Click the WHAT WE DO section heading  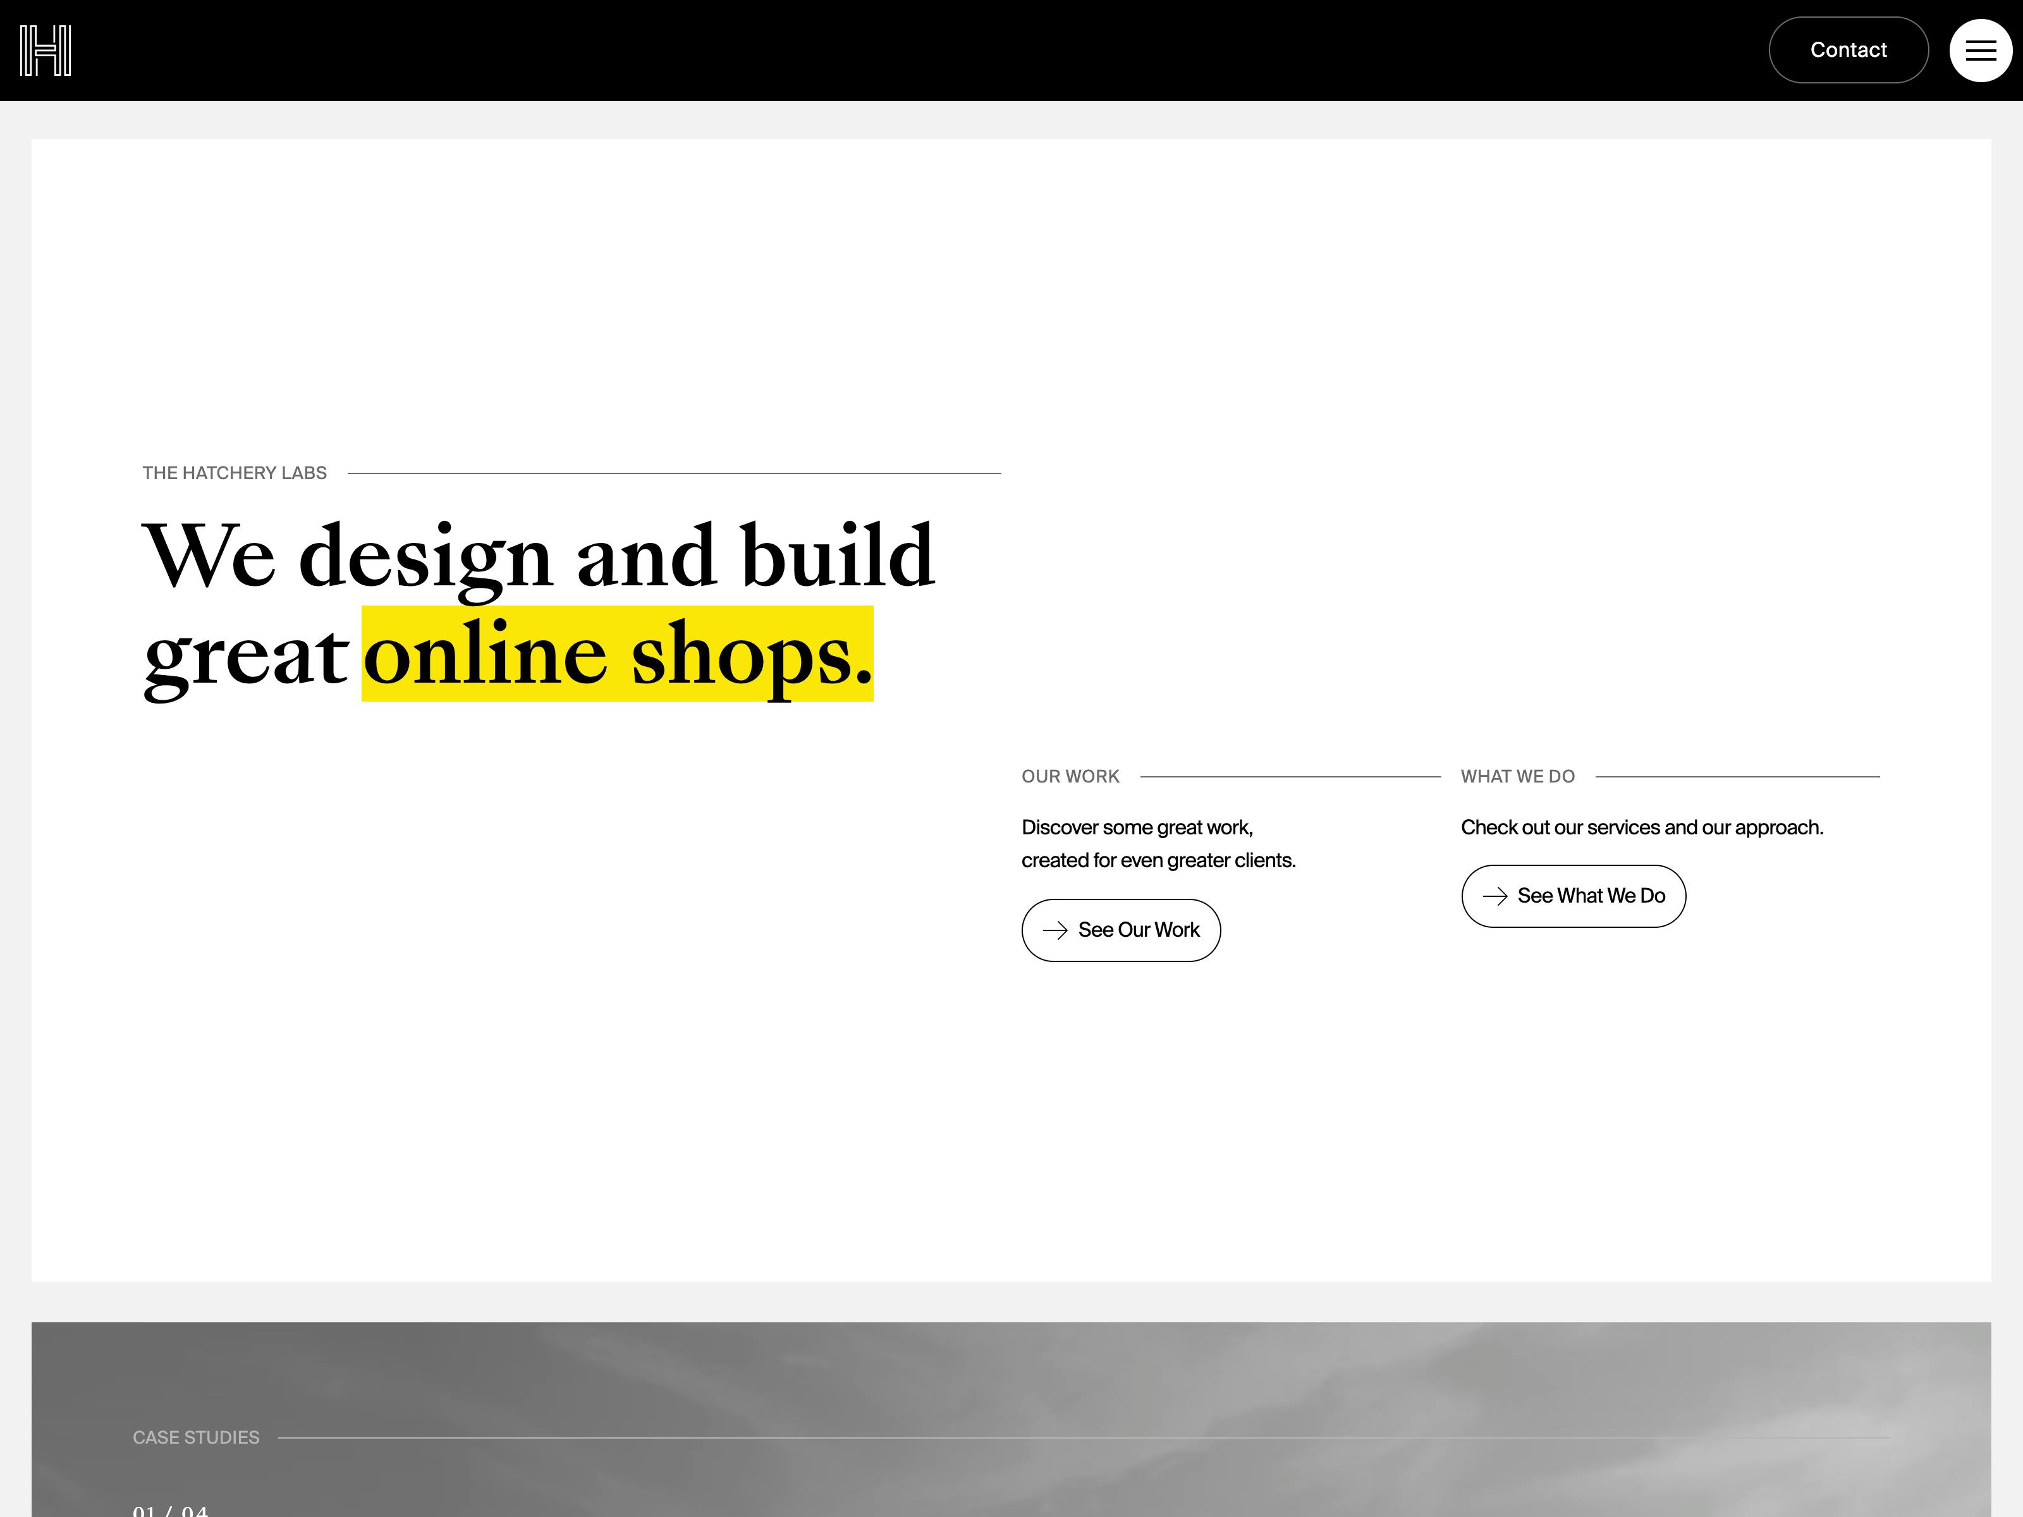pyautogui.click(x=1517, y=776)
